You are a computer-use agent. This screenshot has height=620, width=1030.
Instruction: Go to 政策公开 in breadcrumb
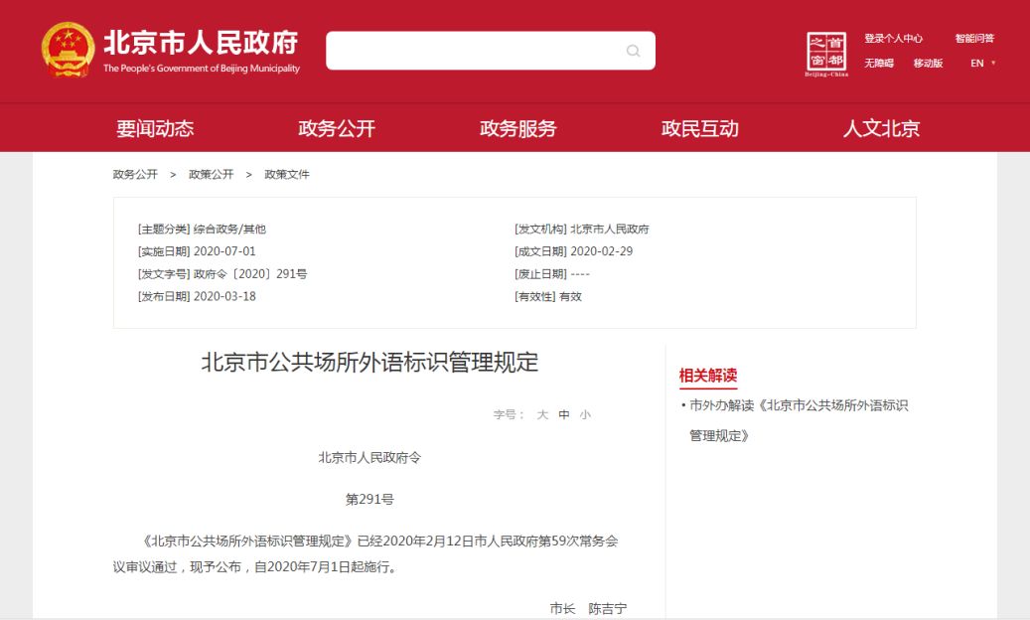tap(211, 174)
